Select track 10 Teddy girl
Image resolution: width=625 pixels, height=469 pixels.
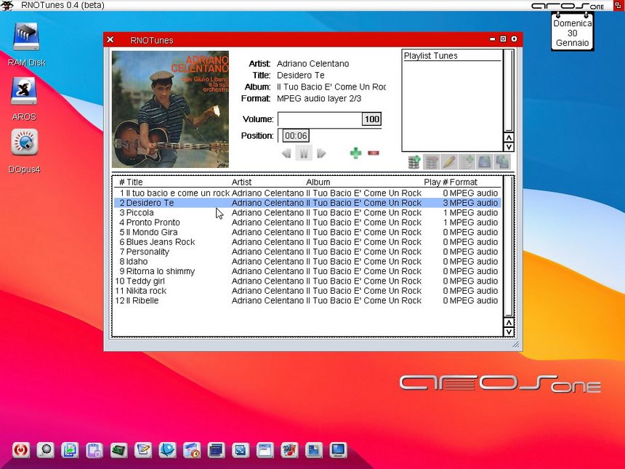[307, 281]
